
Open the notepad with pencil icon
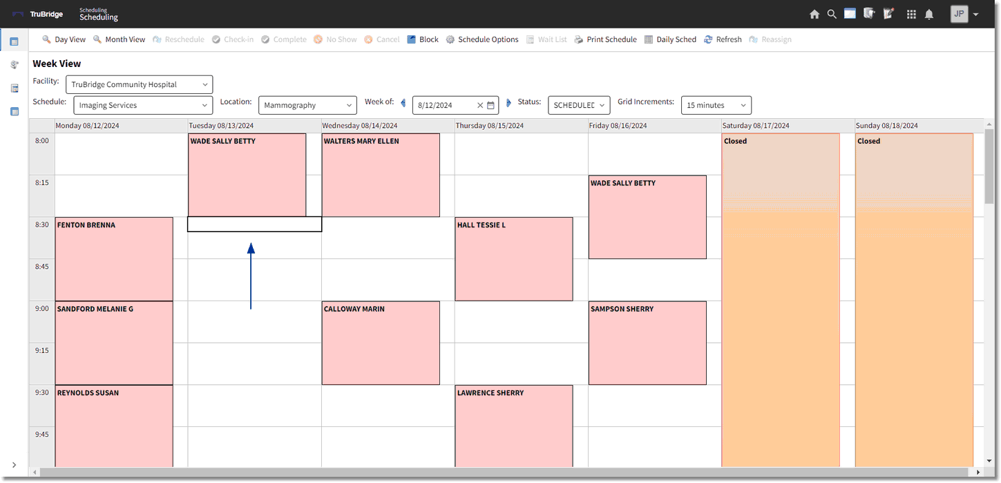pos(888,13)
